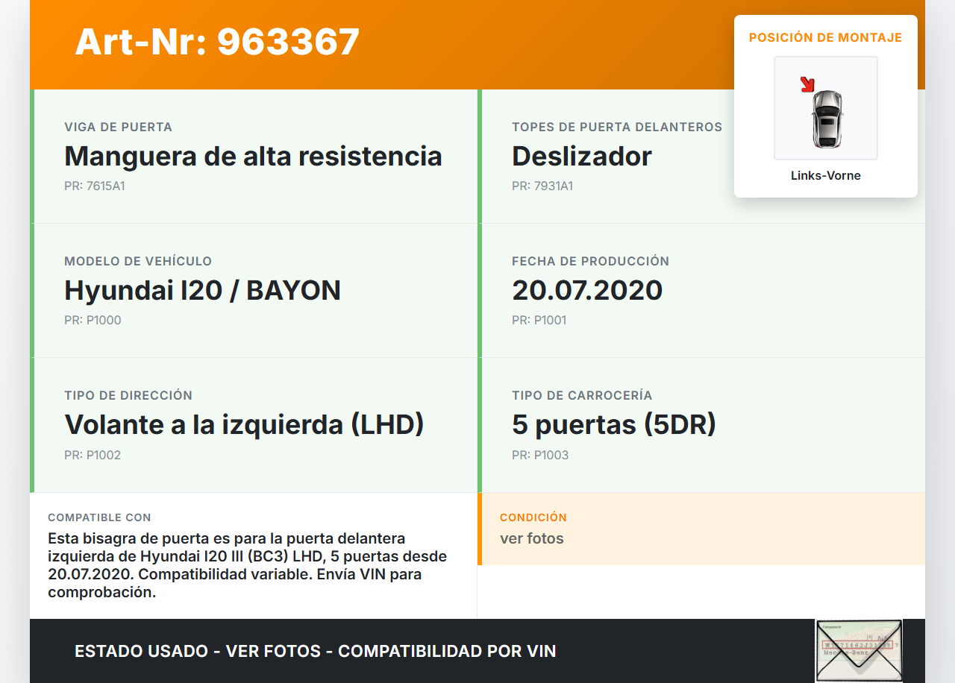Select the 5 puertas (5DR) body type

tap(613, 425)
